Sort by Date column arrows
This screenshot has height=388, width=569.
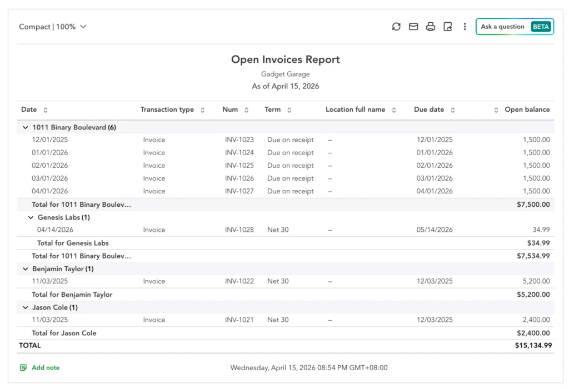(x=46, y=110)
